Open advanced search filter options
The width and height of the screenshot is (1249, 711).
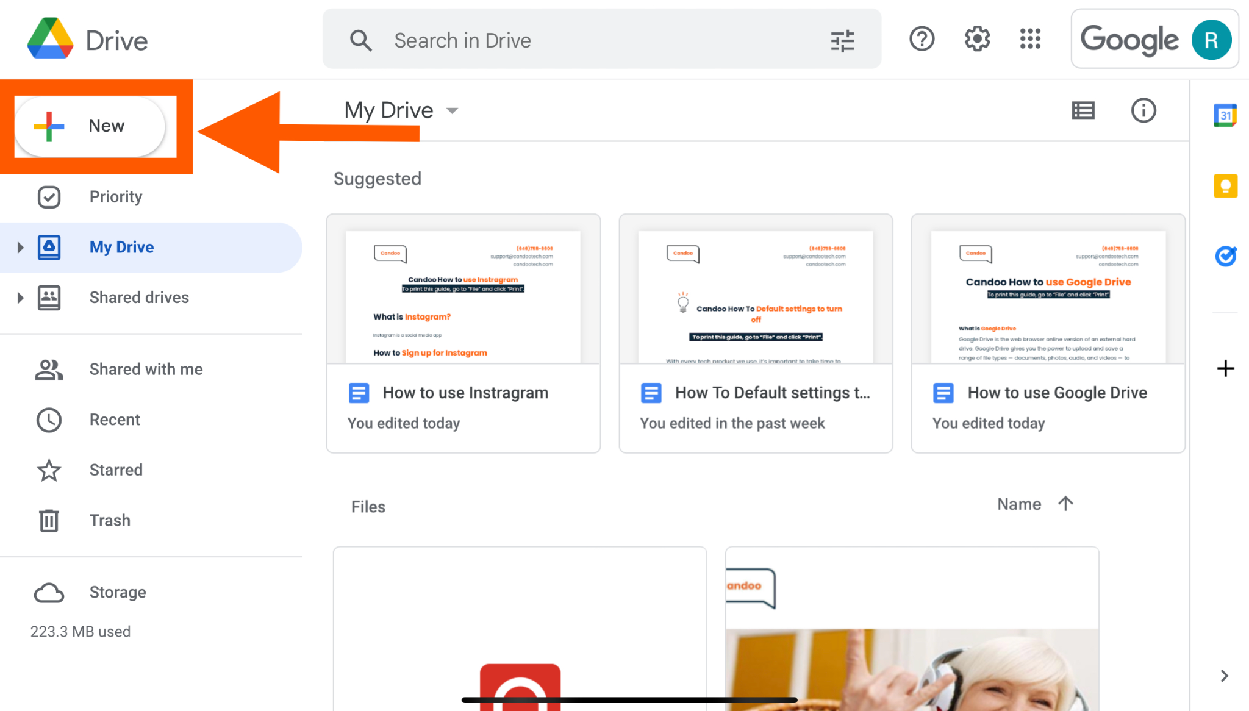842,41
